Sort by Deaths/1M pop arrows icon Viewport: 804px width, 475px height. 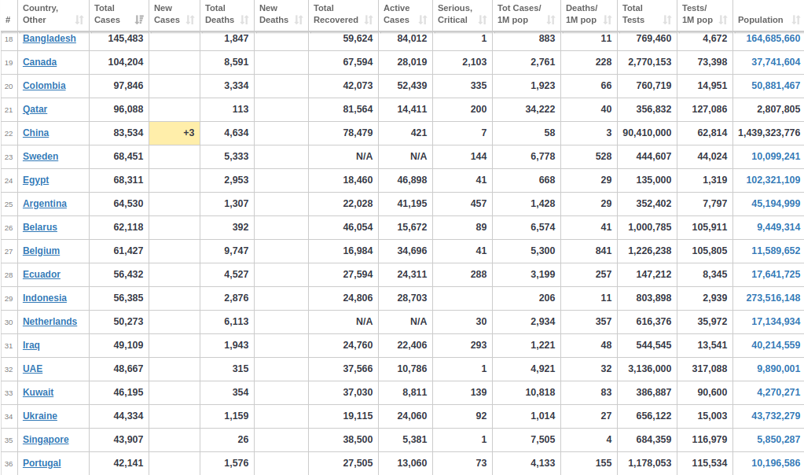pyautogui.click(x=608, y=20)
